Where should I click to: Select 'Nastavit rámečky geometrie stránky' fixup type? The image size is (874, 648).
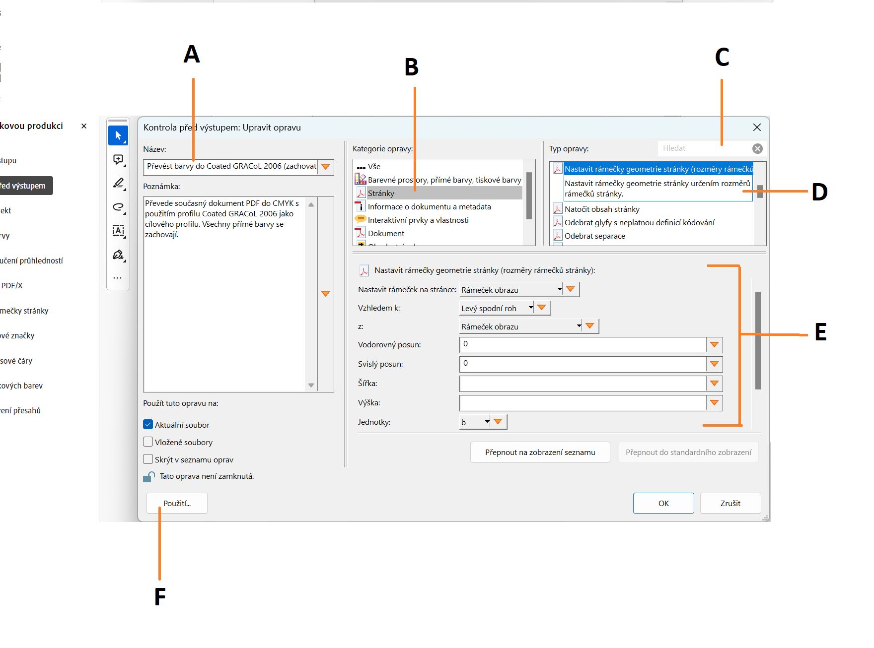point(653,169)
